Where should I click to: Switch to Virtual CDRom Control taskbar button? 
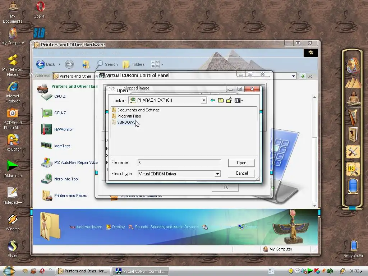click(141, 271)
